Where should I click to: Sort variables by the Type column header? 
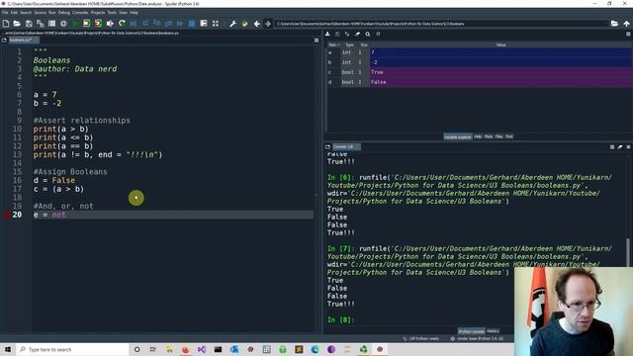click(349, 44)
